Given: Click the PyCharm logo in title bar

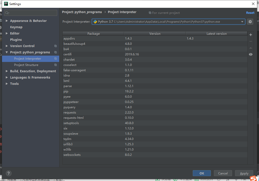Looking at the screenshot, I should 6,4.
